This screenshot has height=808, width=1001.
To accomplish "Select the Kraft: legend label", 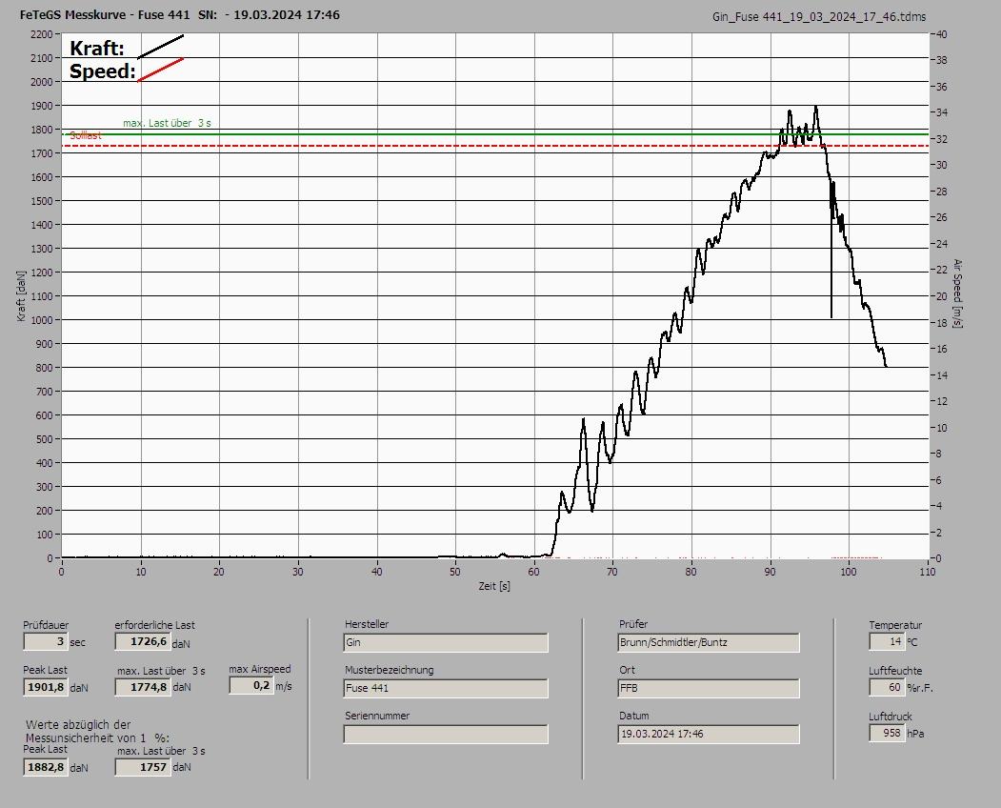I will click(x=96, y=48).
